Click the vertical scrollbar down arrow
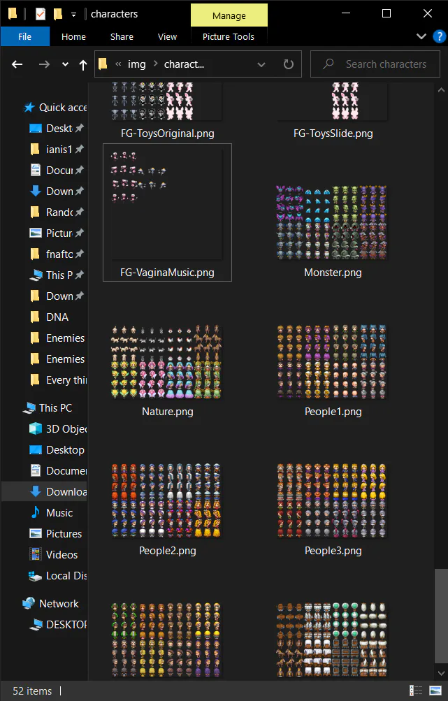Screen dimensions: 448x701 pos(440,673)
